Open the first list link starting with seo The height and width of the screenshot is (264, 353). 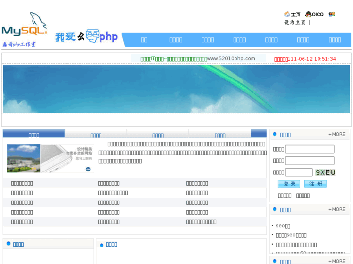(x=283, y=226)
